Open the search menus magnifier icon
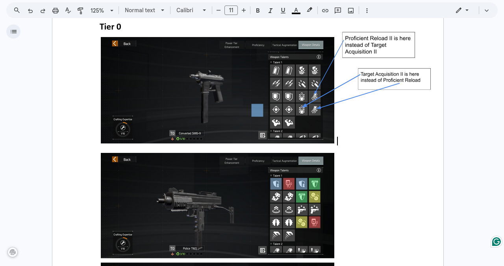The width and height of the screenshot is (504, 266). point(17,10)
